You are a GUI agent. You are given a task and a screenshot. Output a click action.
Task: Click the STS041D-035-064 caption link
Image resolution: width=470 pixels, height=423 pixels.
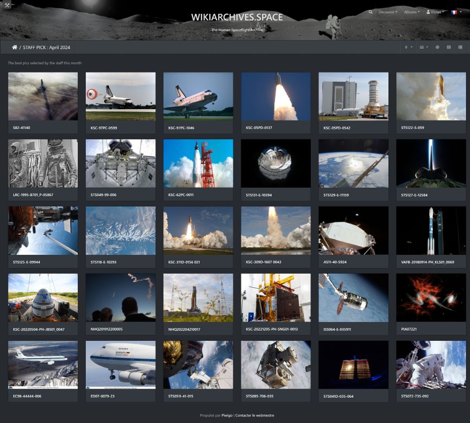(x=338, y=396)
